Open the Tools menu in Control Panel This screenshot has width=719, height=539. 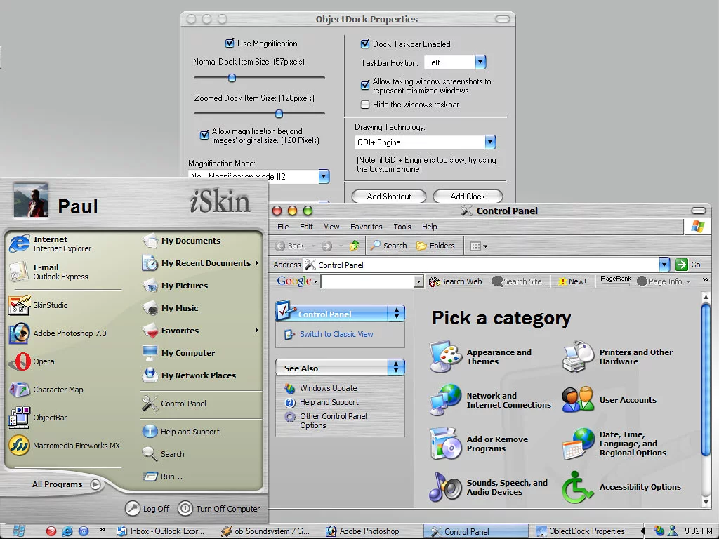pyautogui.click(x=402, y=227)
